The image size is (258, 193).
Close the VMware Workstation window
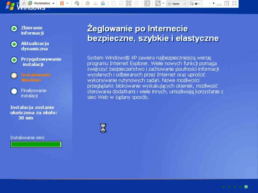pos(234,3)
